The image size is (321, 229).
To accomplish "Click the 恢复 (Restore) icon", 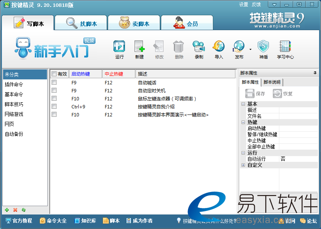I will (x=277, y=94).
